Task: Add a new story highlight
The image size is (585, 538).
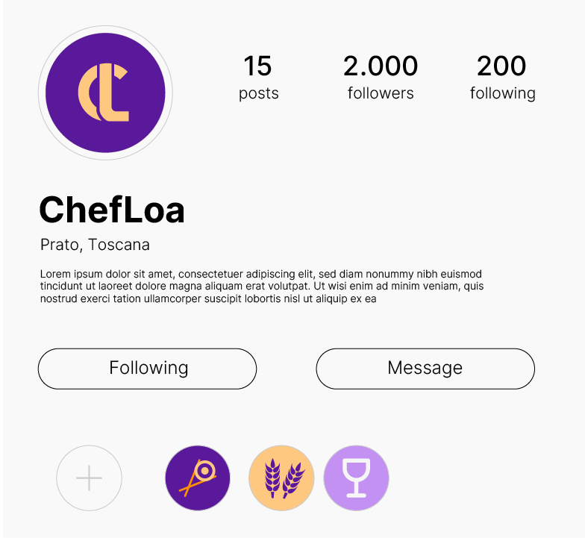Action: [x=89, y=478]
